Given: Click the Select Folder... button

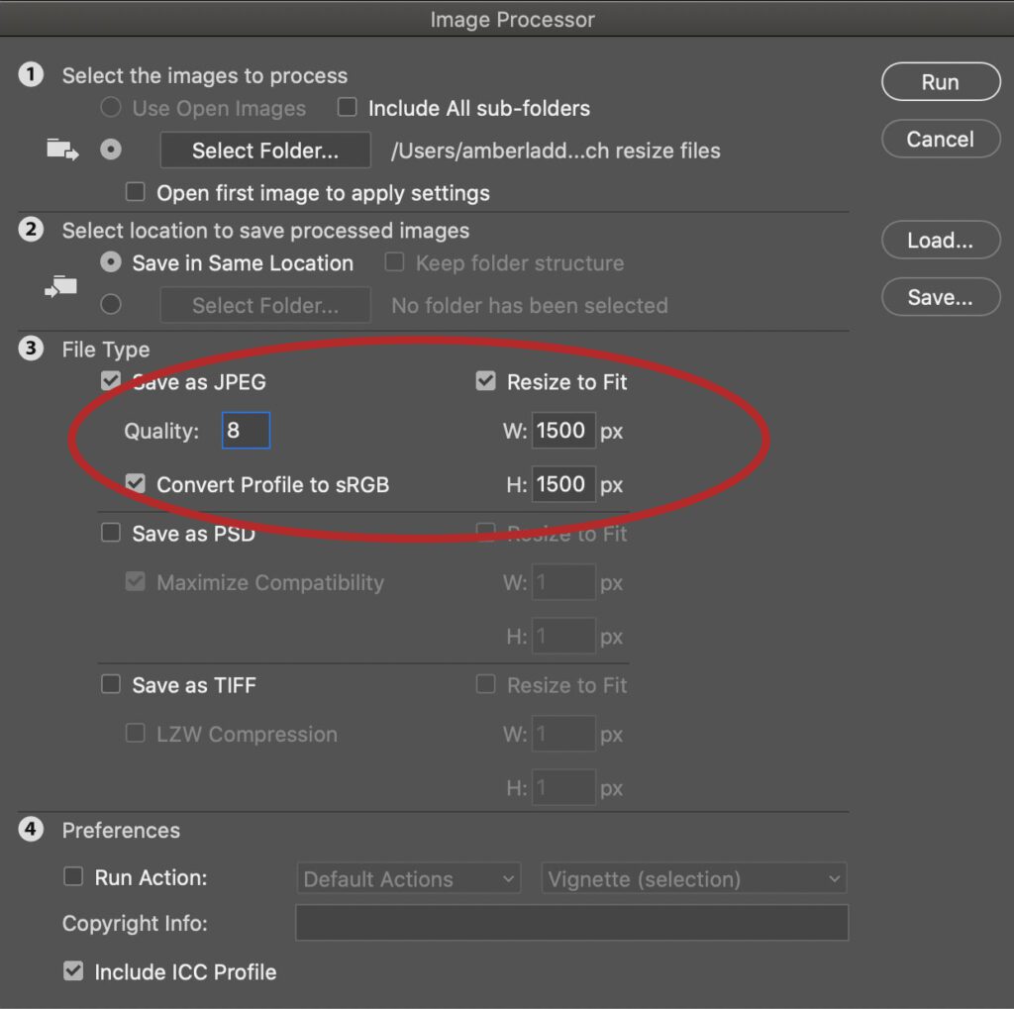Looking at the screenshot, I should point(264,151).
